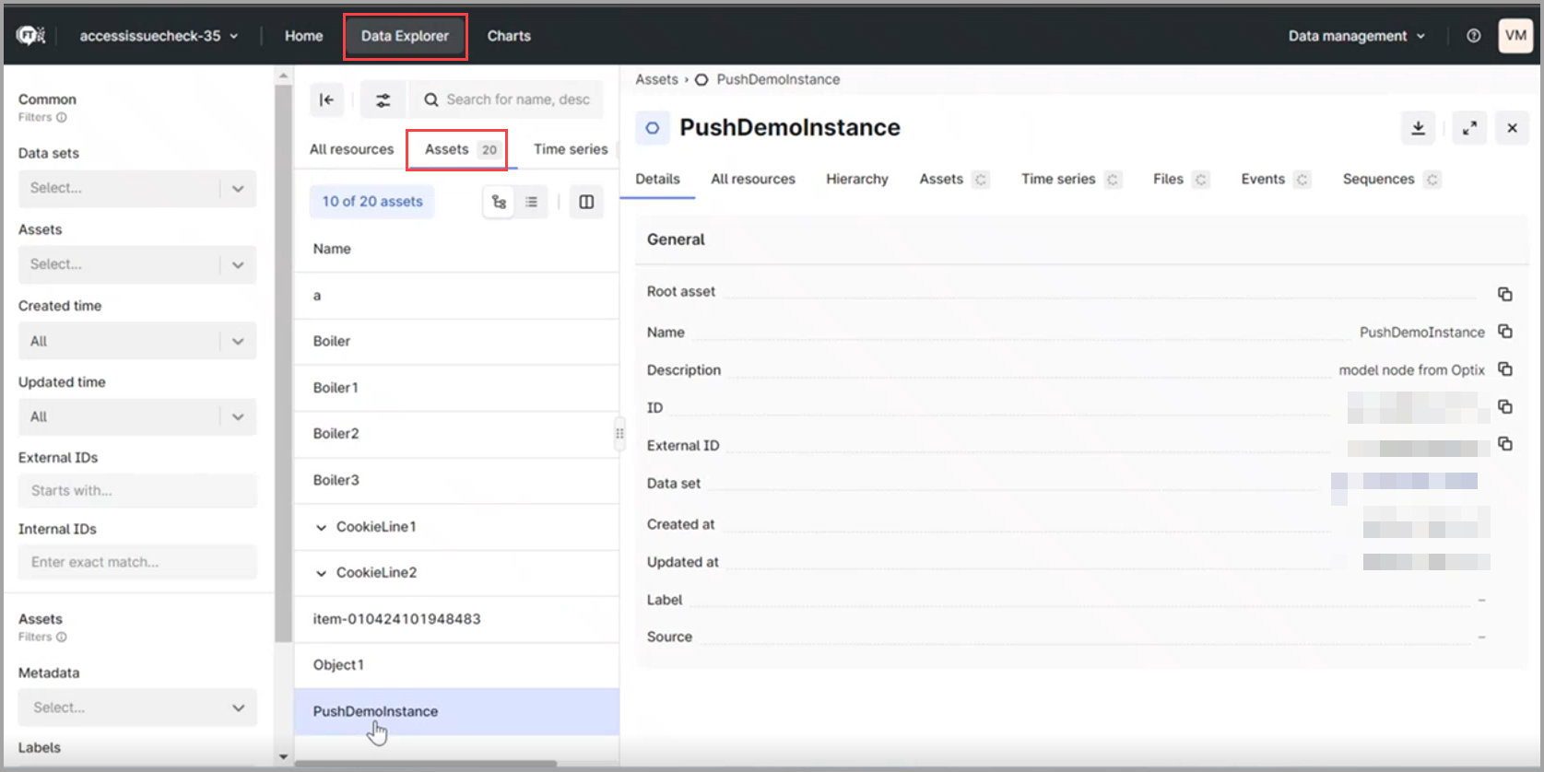Open the Metadata select dropdown

coord(137,708)
